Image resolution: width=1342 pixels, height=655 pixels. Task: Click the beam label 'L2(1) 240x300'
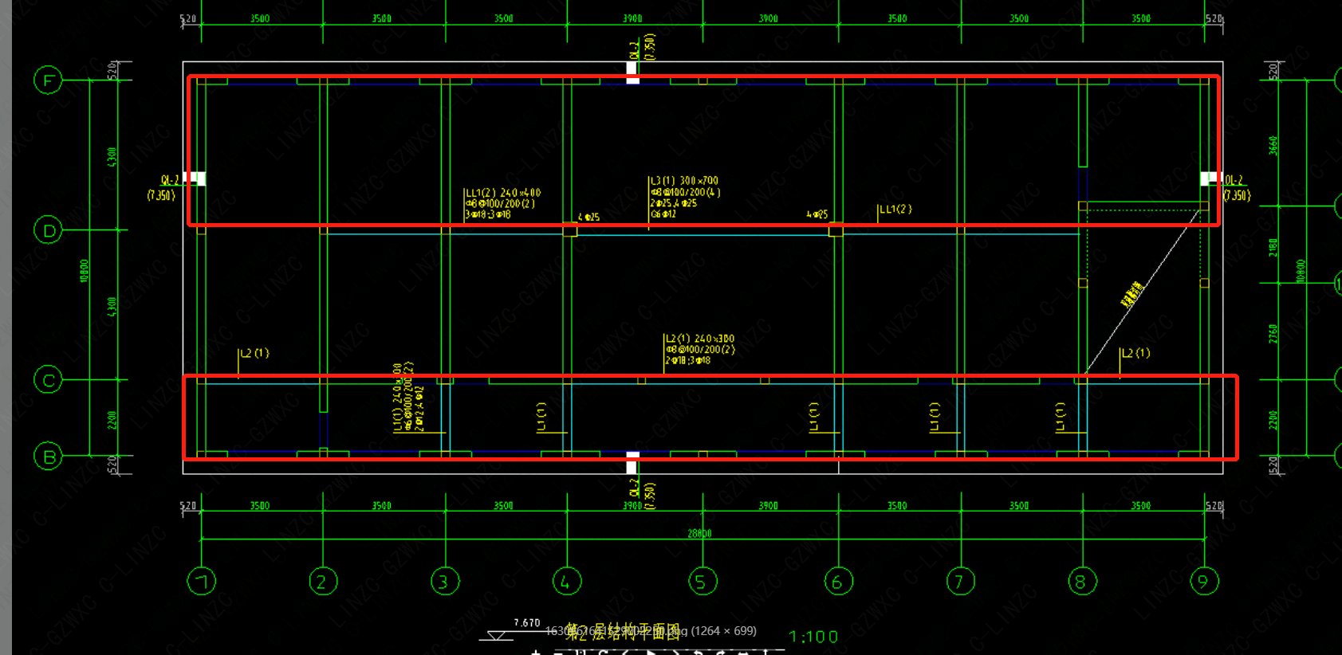[700, 339]
